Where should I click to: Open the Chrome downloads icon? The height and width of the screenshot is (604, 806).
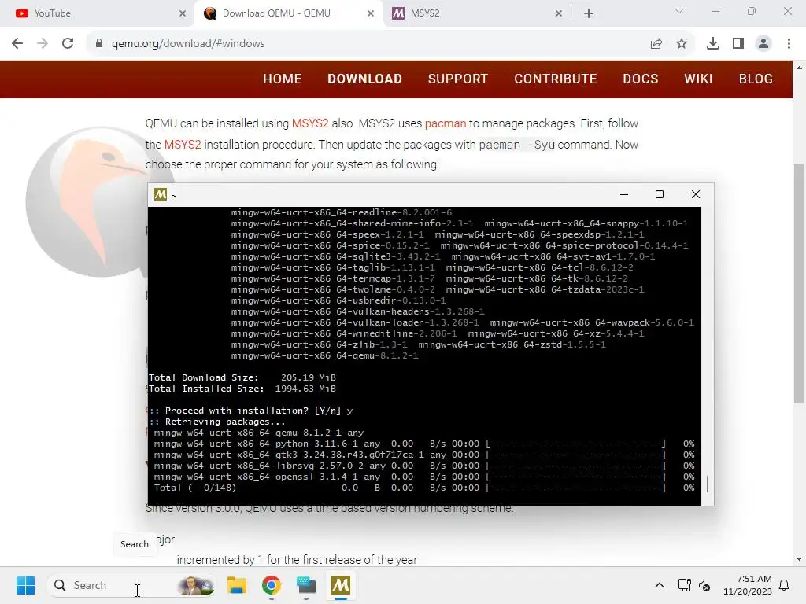tap(713, 44)
